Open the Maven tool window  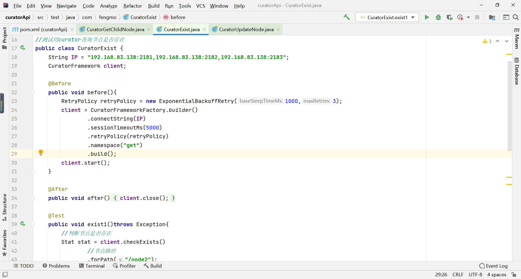click(517, 38)
